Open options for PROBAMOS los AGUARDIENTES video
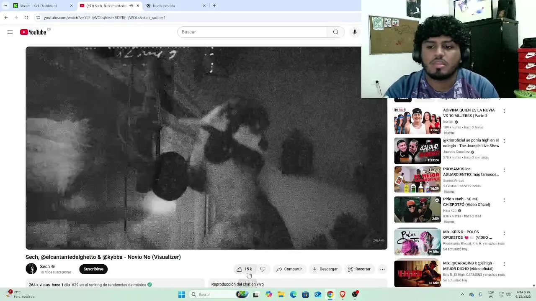 (x=504, y=170)
